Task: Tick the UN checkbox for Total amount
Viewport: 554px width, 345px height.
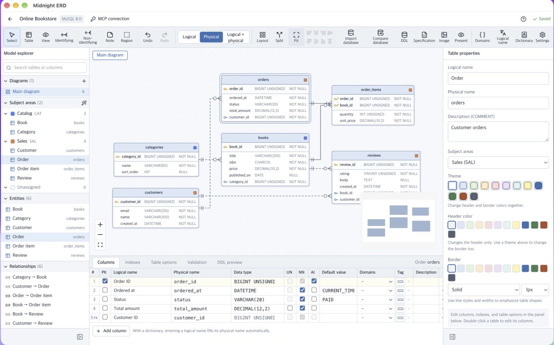Action: (290, 309)
